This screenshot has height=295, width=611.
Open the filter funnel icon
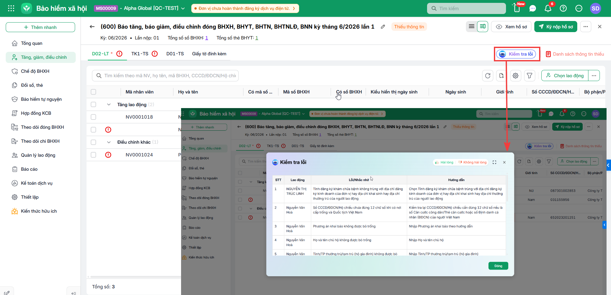530,76
